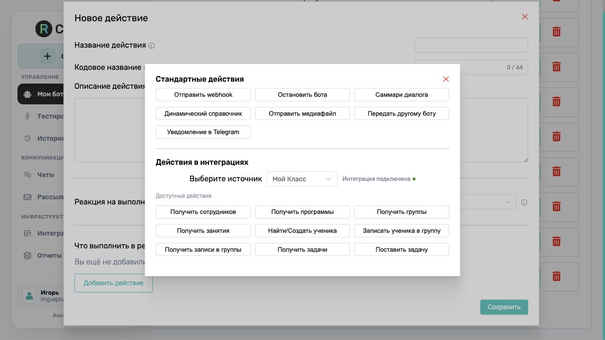The height and width of the screenshot is (340, 605).
Task: Select 'Отправить медиафайл' action
Action: (x=302, y=113)
